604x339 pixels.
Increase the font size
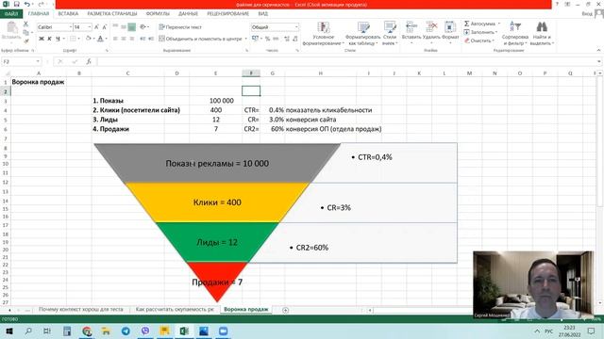pos(96,27)
